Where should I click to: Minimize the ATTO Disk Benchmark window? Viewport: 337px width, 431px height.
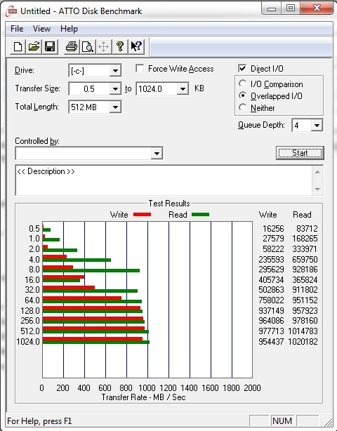271,8
